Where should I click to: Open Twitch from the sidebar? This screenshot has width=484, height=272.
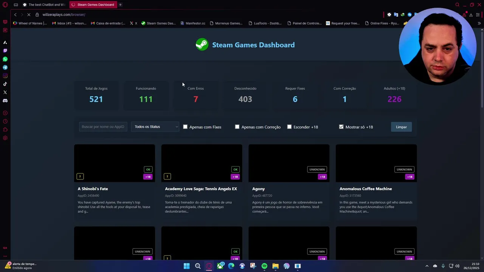[5, 51]
